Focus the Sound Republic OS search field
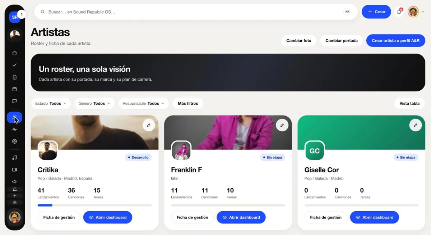Screen dimensions: 431x235 196,12
